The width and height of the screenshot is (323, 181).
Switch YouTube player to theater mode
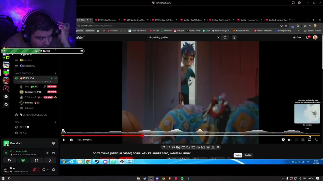pyautogui.click(x=309, y=140)
